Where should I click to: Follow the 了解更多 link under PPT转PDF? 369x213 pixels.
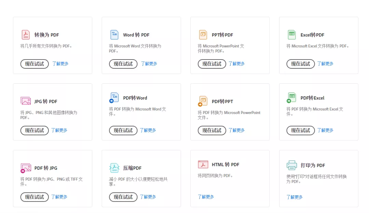[236, 64]
